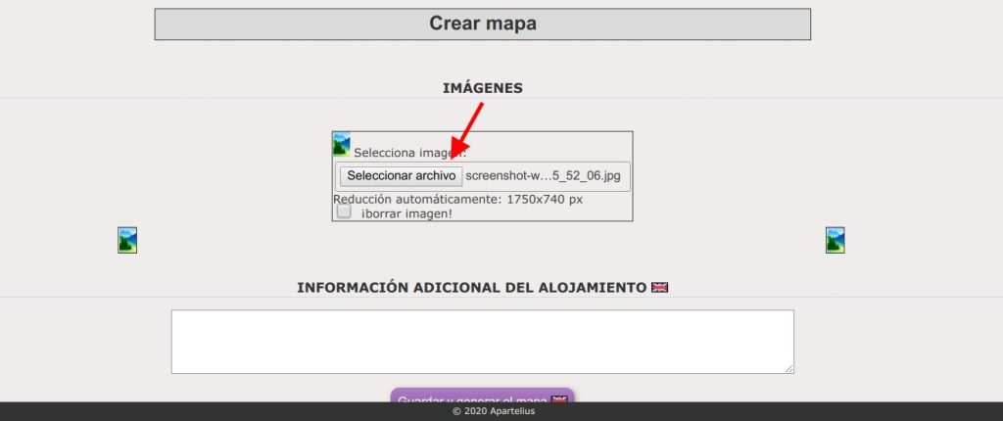Click the selected filename 'screenshot-w…5_52_06.jpg'

(x=544, y=176)
